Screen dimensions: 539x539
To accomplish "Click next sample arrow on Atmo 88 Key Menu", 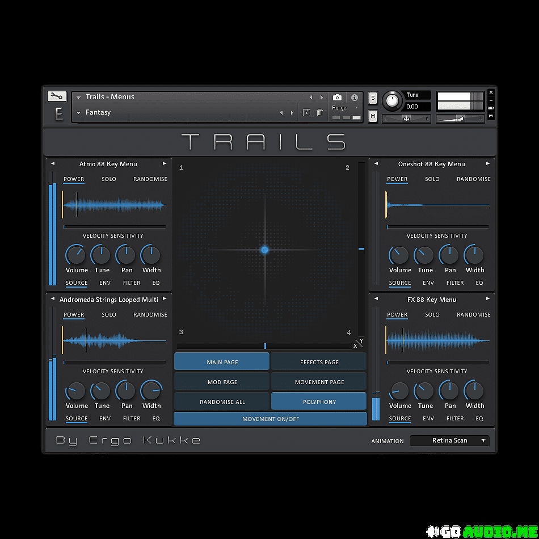I will click(165, 164).
